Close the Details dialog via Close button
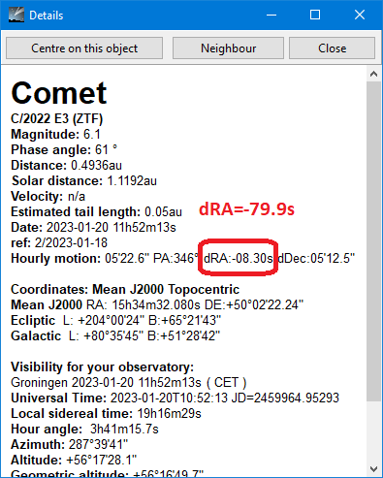Image resolution: width=383 pixels, height=478 pixels. tap(332, 48)
